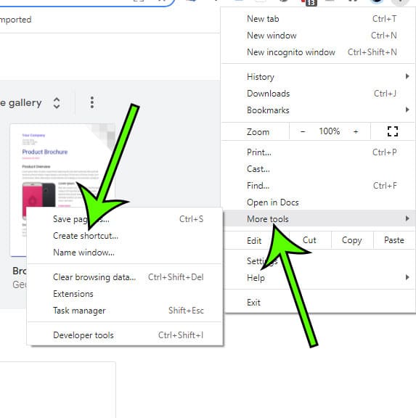This screenshot has width=416, height=418.
Task: Select New window menu entry
Action: tap(317, 36)
